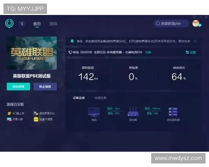The image size is (209, 167).
Task: Select the 设备连接 tab
Action: click(79, 98)
